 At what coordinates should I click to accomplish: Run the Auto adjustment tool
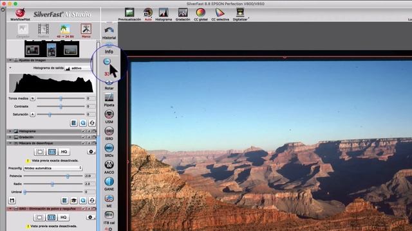(148, 14)
